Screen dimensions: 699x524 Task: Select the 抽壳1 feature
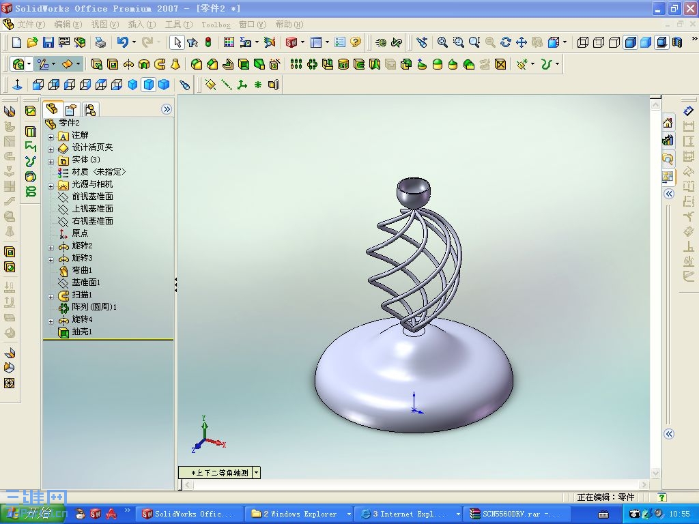82,332
